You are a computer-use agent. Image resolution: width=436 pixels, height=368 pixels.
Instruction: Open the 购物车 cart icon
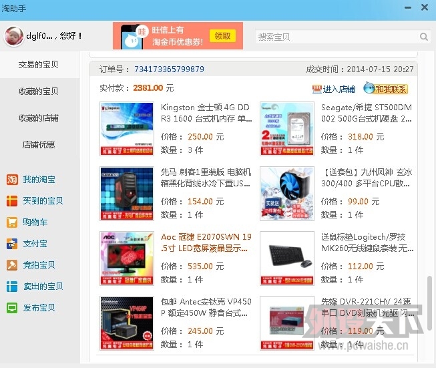(12, 222)
